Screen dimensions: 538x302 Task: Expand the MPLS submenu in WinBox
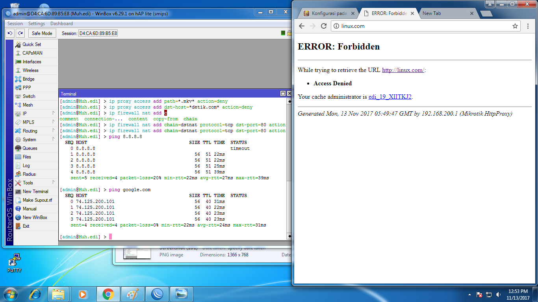(36, 122)
